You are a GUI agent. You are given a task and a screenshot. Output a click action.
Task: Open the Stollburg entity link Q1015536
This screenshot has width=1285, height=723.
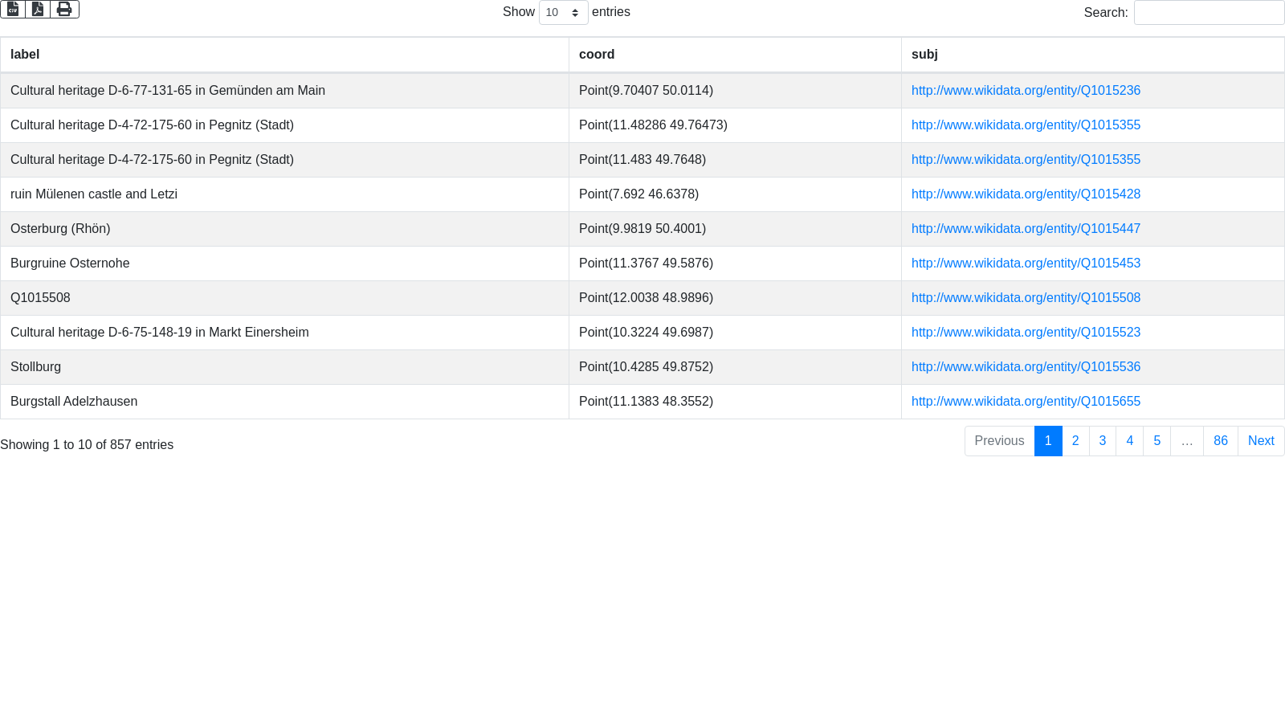(1026, 367)
